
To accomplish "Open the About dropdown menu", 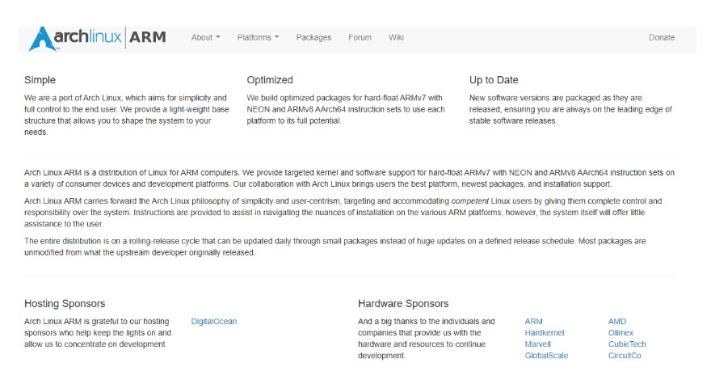I will 205,37.
